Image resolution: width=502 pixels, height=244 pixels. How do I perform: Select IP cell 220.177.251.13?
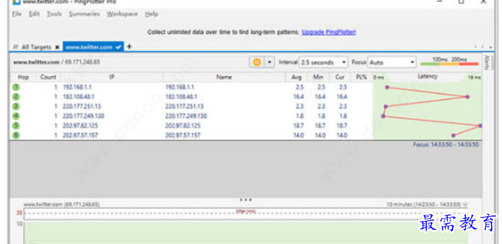coord(82,106)
